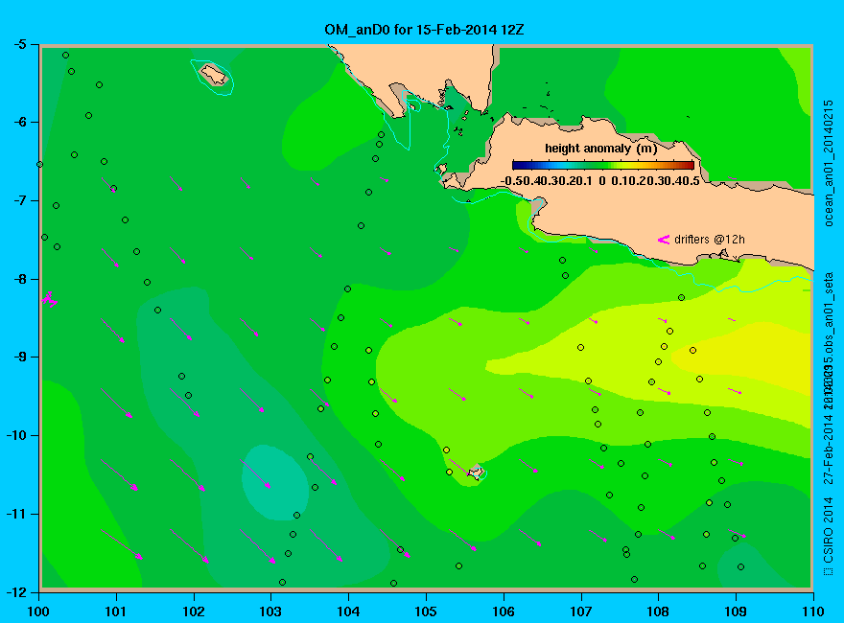Image resolution: width=844 pixels, height=623 pixels.
Task: Click the "27-Feb-2014" vertical date text
Action: pyautogui.click(x=829, y=448)
